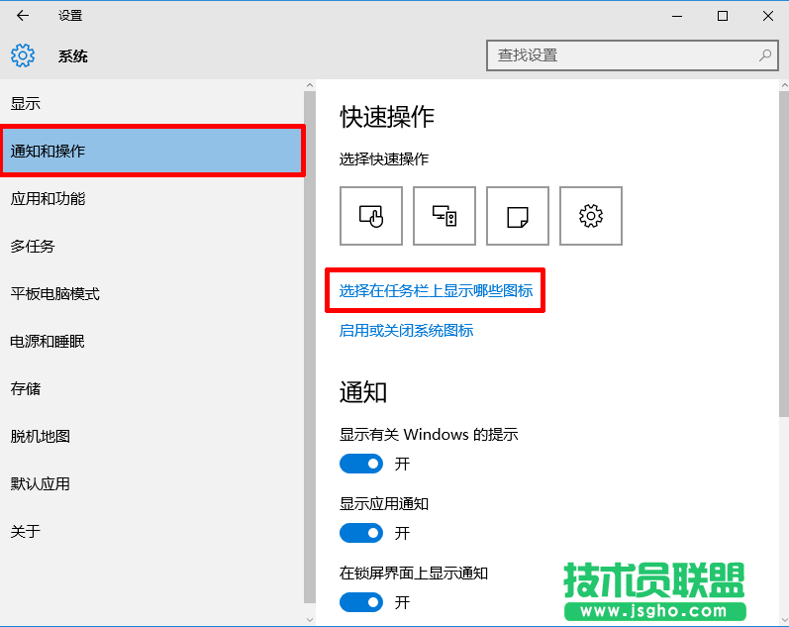Toggle 在锁屏界面上显示通知 switch
This screenshot has height=627, width=789.
(x=361, y=602)
